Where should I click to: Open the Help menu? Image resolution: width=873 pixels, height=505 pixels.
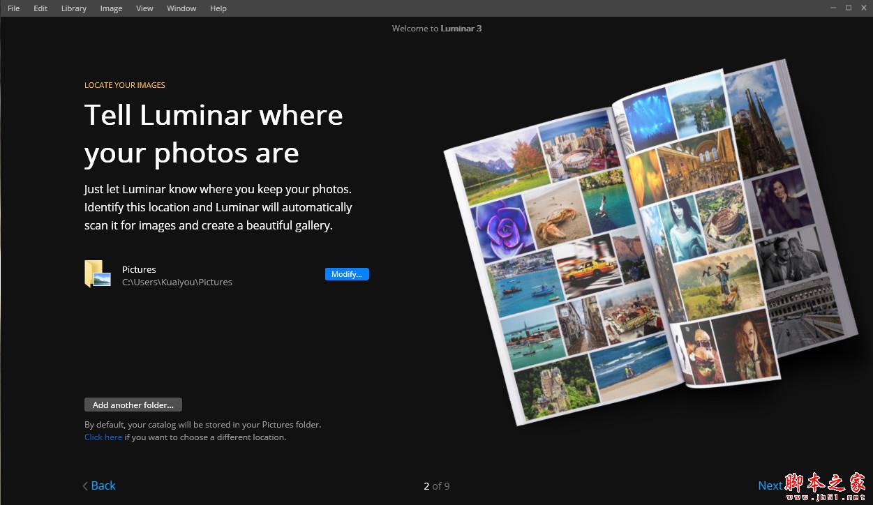point(218,8)
